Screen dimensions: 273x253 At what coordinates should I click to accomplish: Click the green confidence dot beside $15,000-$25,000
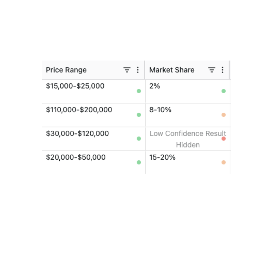pos(139,91)
